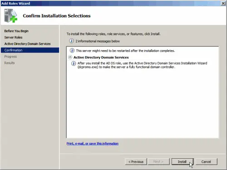
Task: Click the info icon beside dcpromo.exe message
Action: 74,63
